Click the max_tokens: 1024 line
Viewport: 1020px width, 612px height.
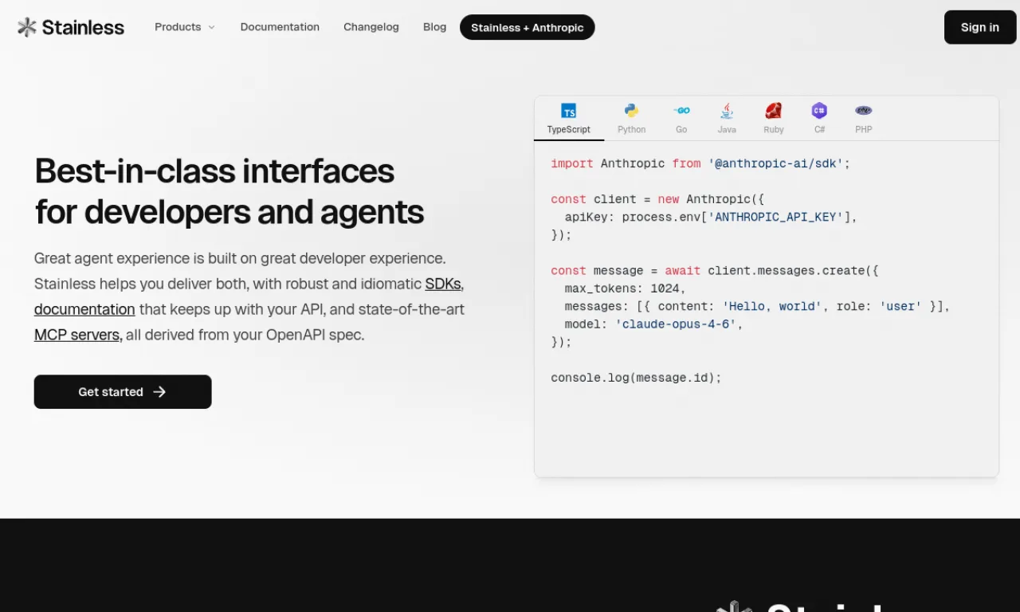click(x=625, y=288)
